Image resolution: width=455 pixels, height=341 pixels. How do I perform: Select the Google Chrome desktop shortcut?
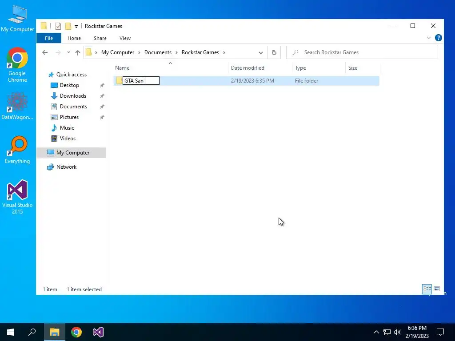click(x=17, y=65)
